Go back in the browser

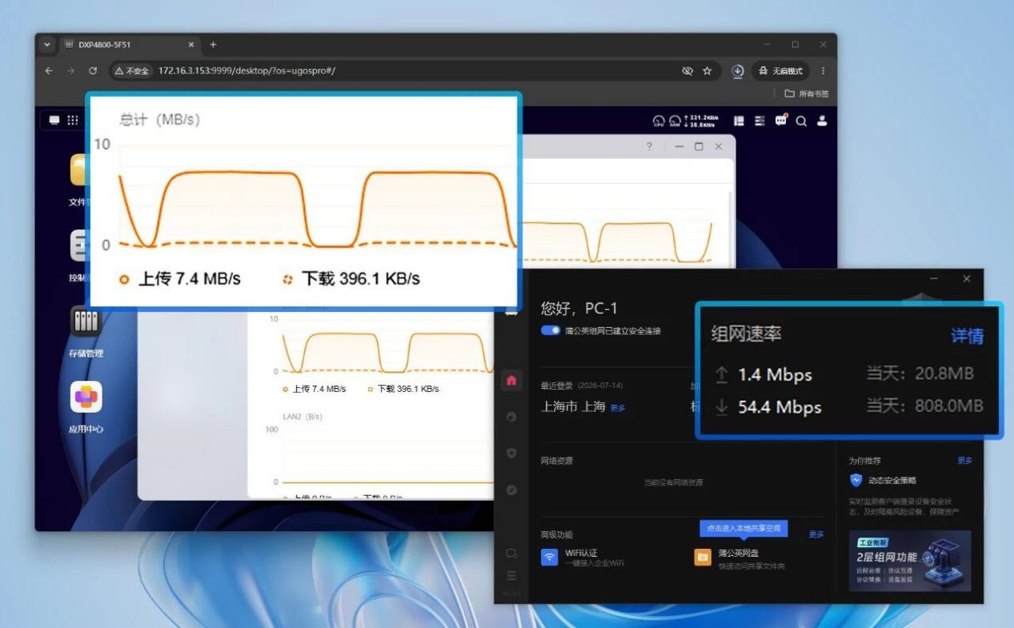click(50, 70)
